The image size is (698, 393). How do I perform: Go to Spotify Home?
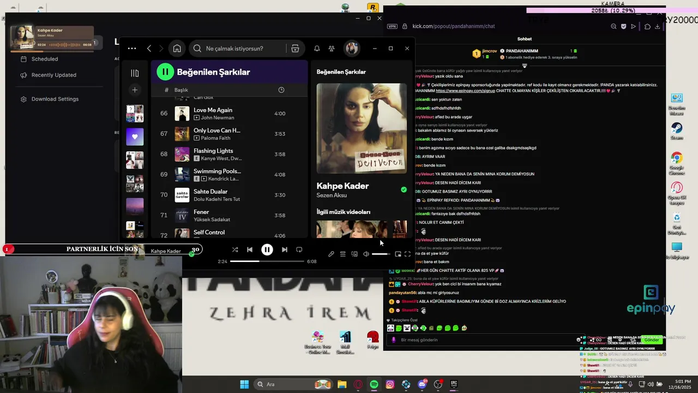(177, 49)
